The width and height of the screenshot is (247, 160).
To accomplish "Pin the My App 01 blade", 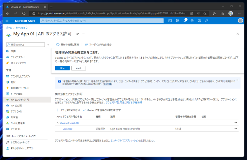I will click(77, 34).
